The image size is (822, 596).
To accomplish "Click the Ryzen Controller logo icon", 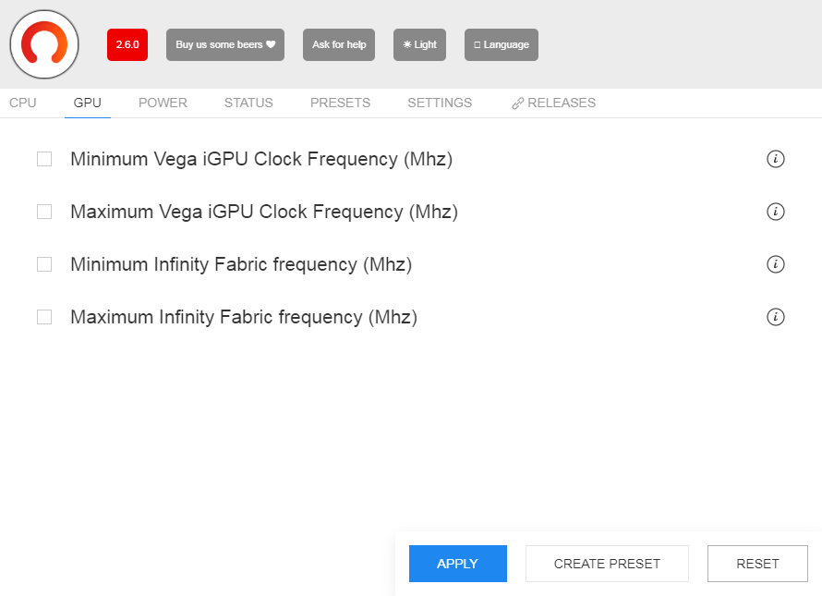I will coord(44,44).
